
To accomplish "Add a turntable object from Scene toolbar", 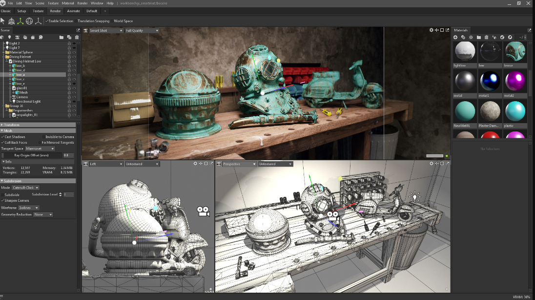I will 41,37.
